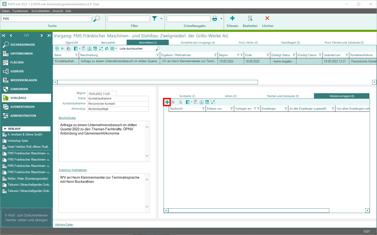The width and height of the screenshot is (377, 235).
Task: Open the Kontakte (2) sub-tab
Action: coord(187,96)
